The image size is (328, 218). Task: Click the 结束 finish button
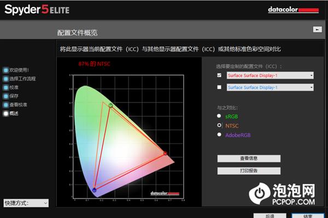[308, 216]
